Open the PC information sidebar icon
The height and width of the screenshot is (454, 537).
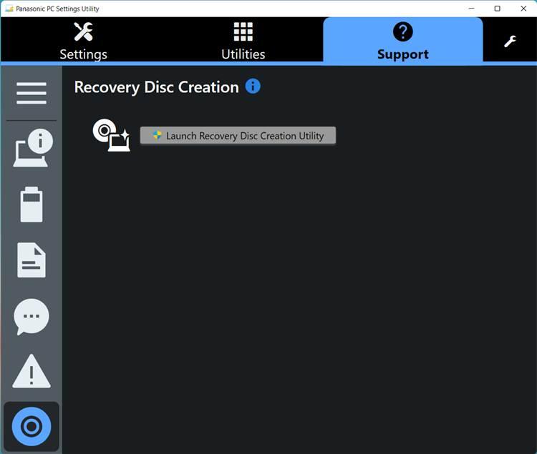coord(33,148)
